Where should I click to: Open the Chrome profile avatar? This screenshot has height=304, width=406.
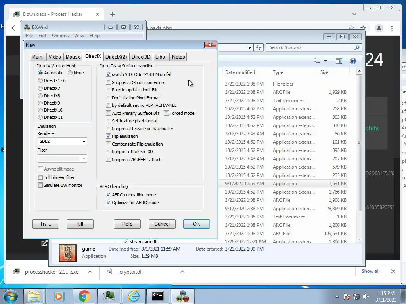tap(379, 28)
